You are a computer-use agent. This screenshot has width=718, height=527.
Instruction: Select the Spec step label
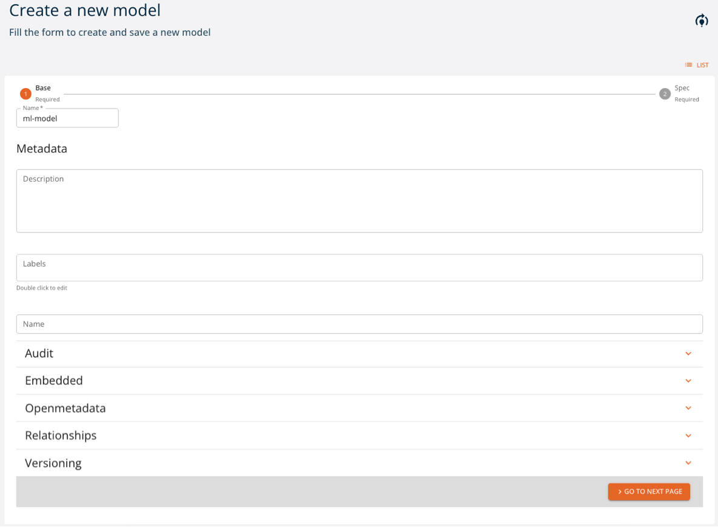682,87
